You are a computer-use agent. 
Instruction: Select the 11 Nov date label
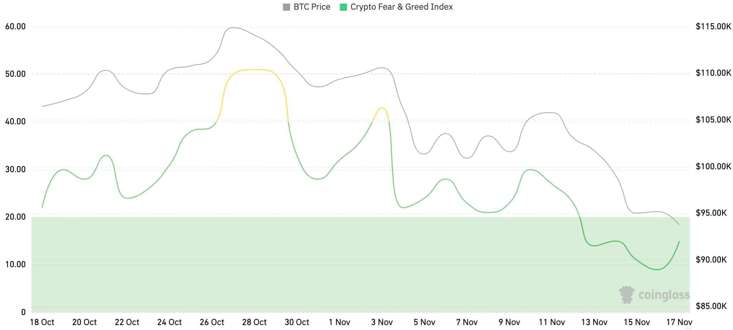[x=552, y=322]
